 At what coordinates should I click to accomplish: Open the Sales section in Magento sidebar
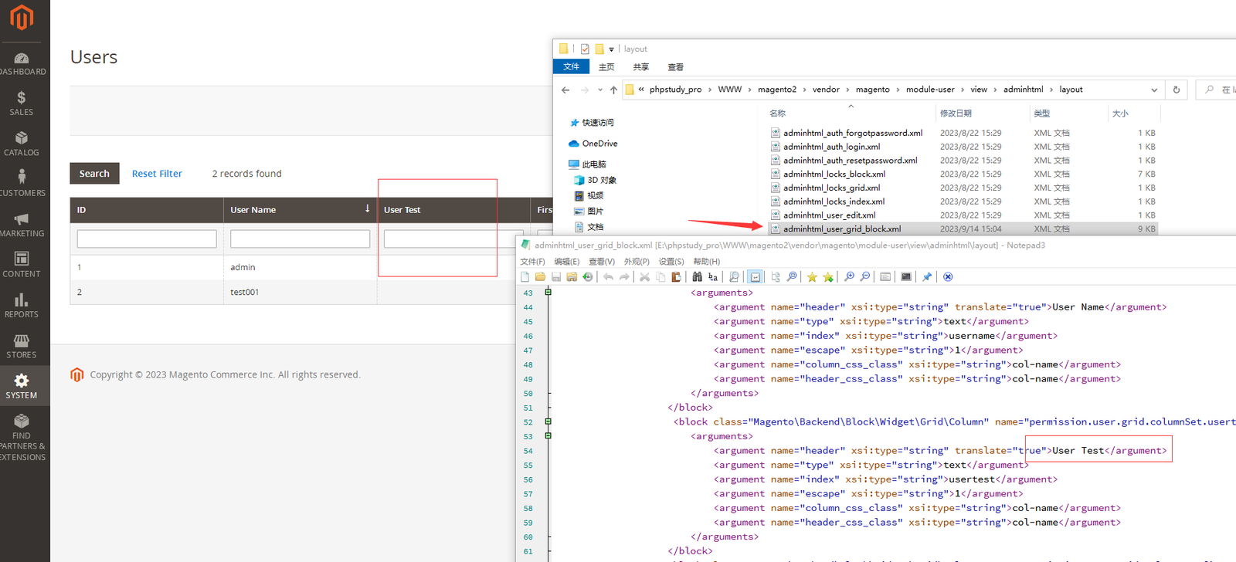pyautogui.click(x=22, y=103)
